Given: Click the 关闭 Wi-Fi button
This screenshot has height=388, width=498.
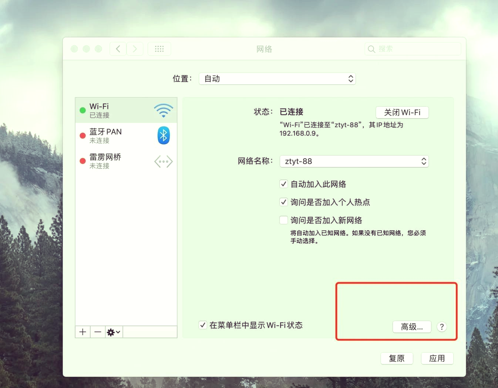Looking at the screenshot, I should 402,112.
